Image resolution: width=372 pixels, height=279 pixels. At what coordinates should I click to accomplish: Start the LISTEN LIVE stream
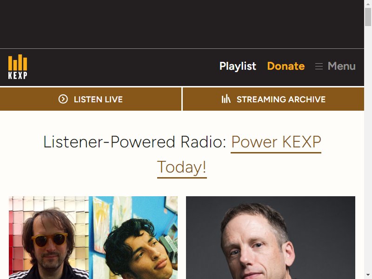90,99
